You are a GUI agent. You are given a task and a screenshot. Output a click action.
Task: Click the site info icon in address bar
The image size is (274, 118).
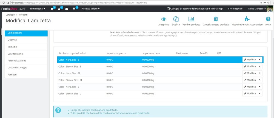(x=12, y=3)
